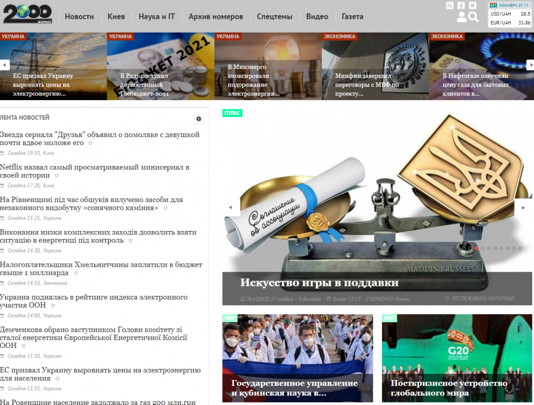Select the last main slider pagination dot
Screen dimensions: 534x405
(520, 248)
